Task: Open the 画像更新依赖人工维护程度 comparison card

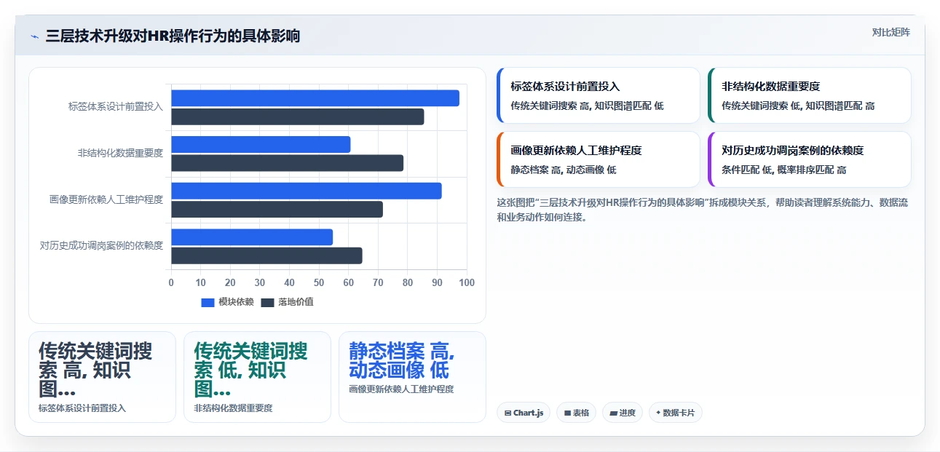Action: coord(599,159)
